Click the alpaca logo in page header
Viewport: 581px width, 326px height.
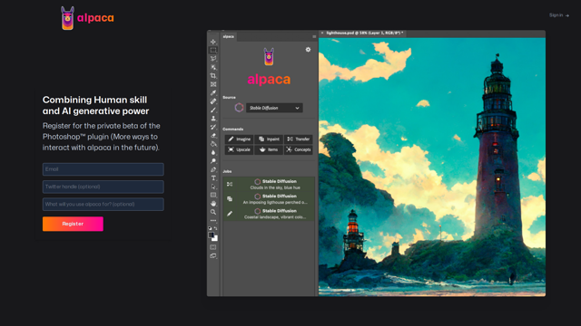tap(87, 18)
